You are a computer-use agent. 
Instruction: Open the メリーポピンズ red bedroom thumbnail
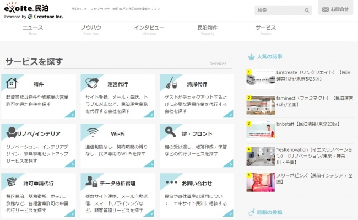tap(261, 182)
